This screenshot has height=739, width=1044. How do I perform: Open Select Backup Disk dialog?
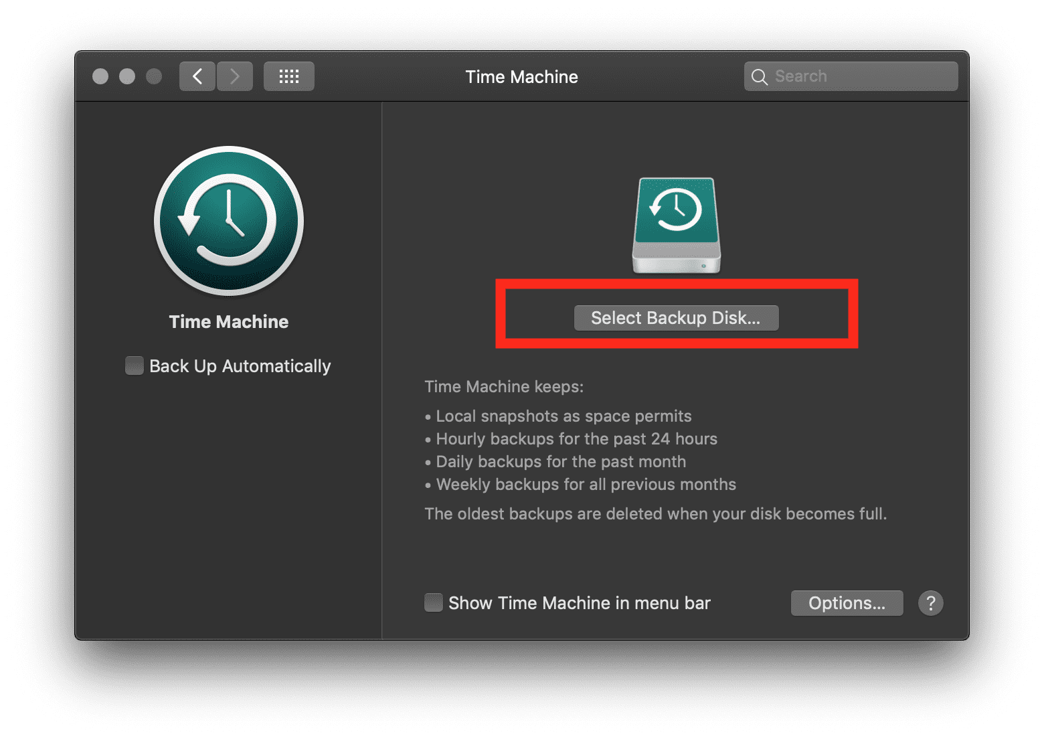[676, 318]
